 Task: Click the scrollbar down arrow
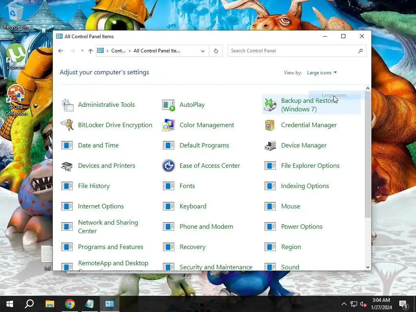point(368,267)
